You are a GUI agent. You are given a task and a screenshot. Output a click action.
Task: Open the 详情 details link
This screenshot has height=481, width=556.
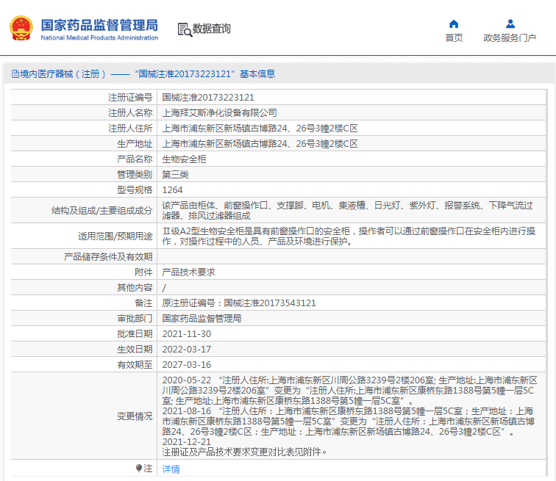click(171, 469)
